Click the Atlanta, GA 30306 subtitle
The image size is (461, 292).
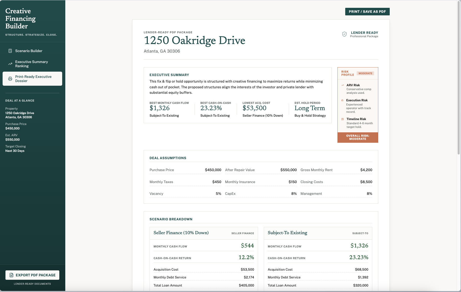[162, 51]
